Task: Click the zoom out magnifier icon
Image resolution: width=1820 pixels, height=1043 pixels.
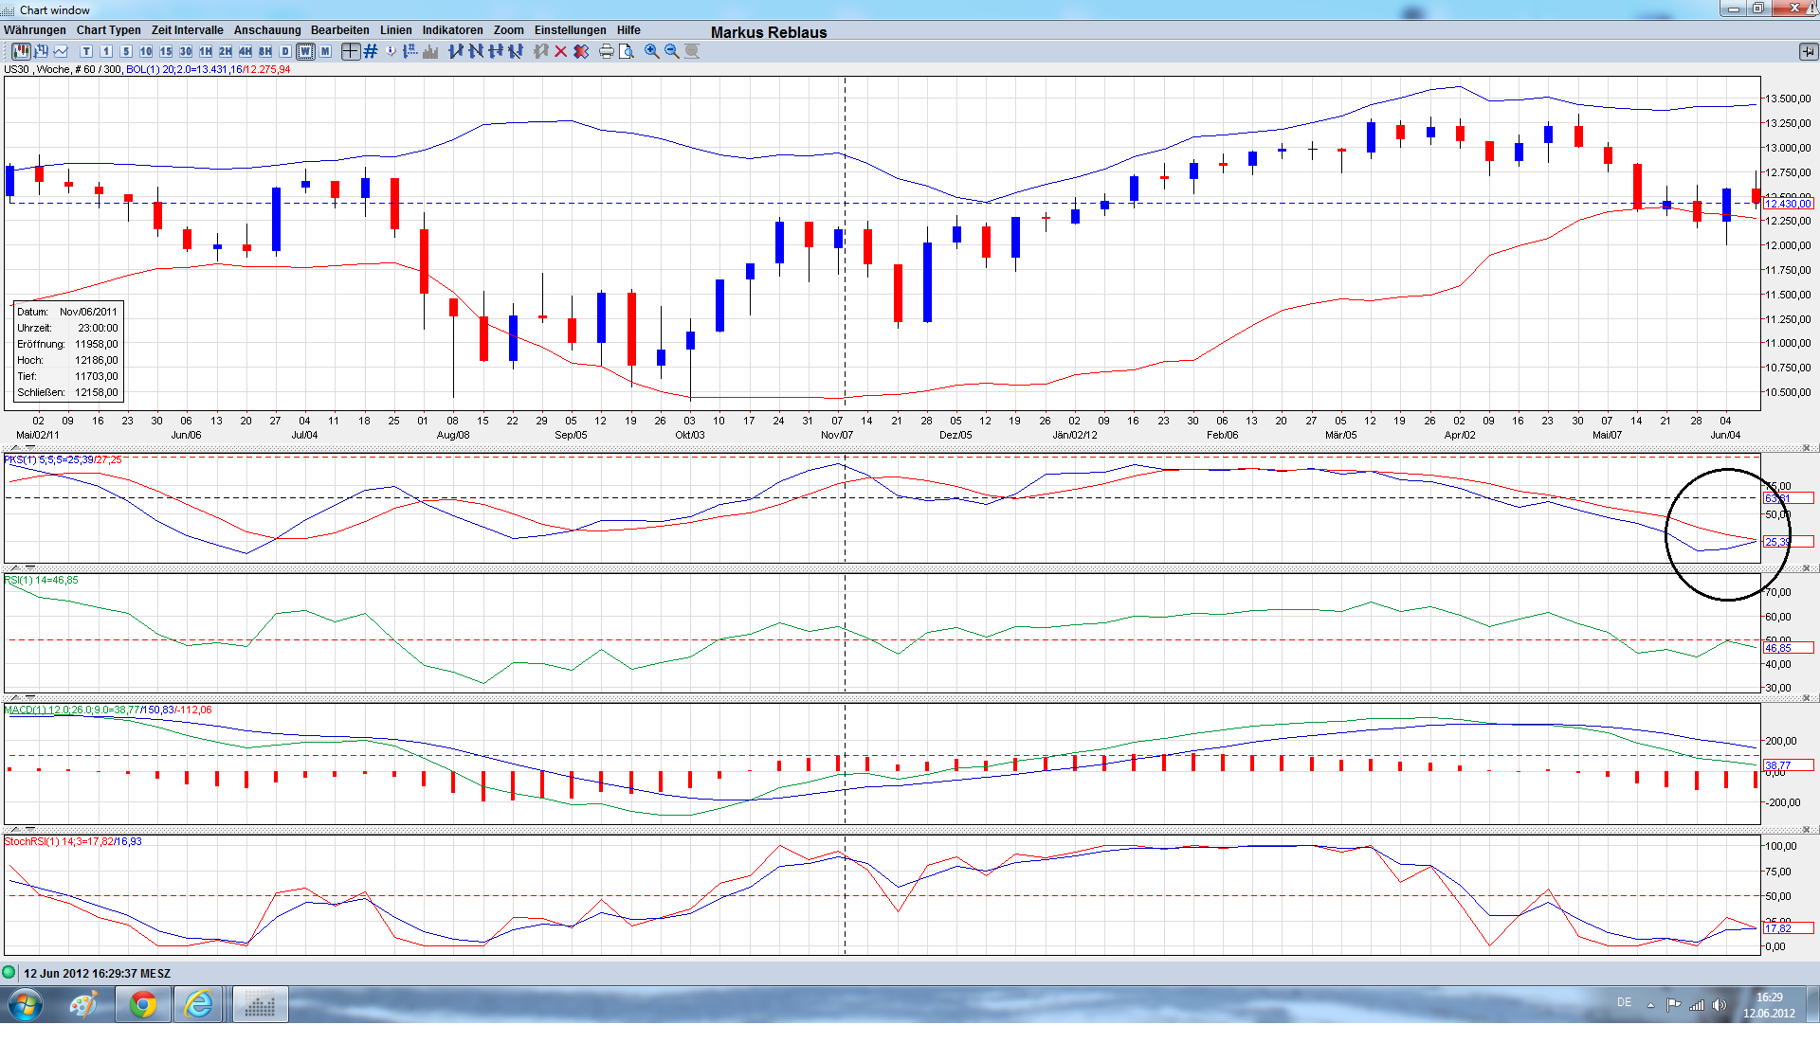Action: pyautogui.click(x=672, y=51)
